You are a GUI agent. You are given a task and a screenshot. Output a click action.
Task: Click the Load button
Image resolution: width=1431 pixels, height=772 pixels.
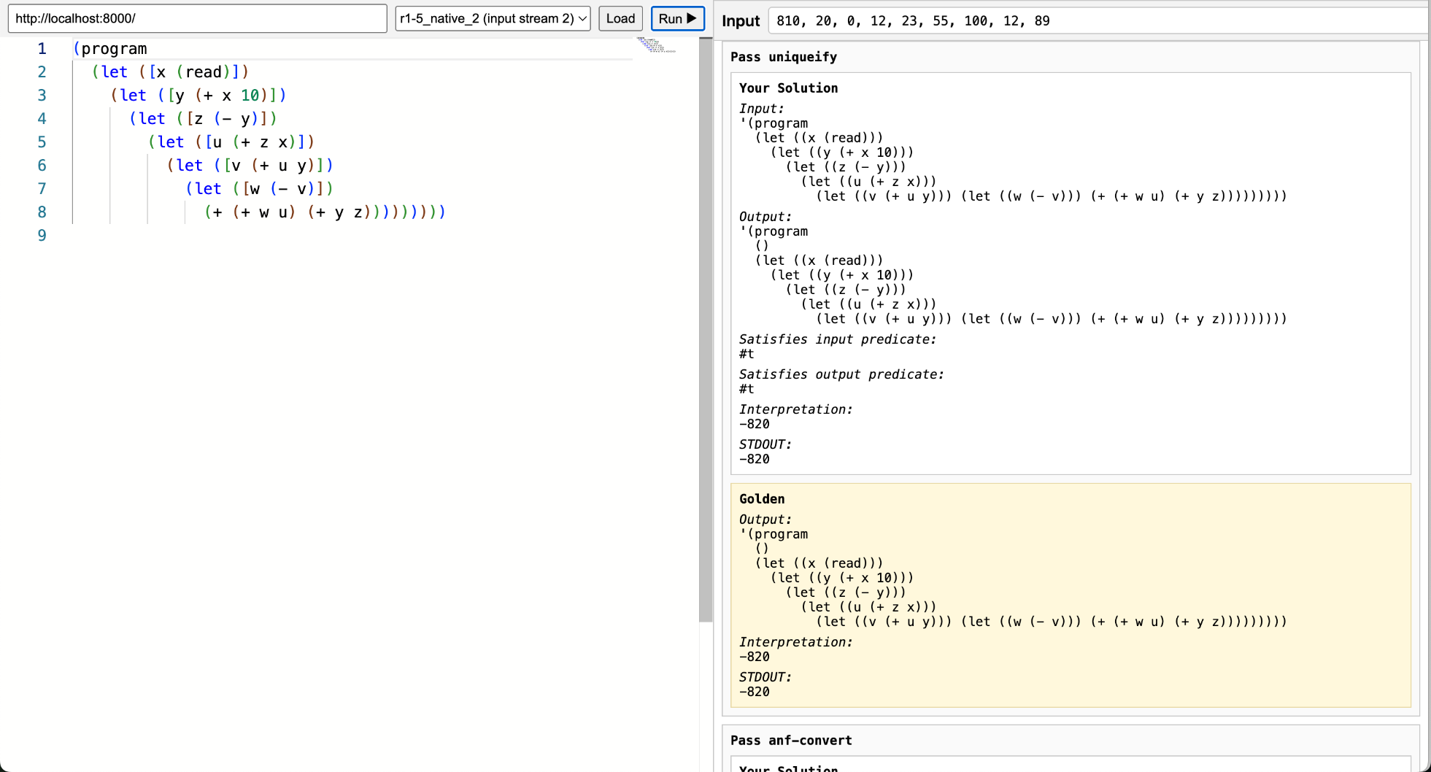[620, 18]
